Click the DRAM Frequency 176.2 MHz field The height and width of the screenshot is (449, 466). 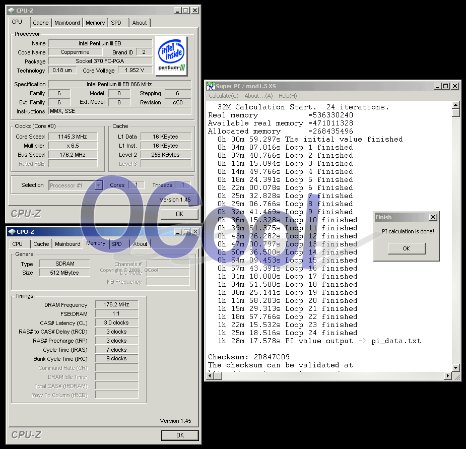point(116,304)
